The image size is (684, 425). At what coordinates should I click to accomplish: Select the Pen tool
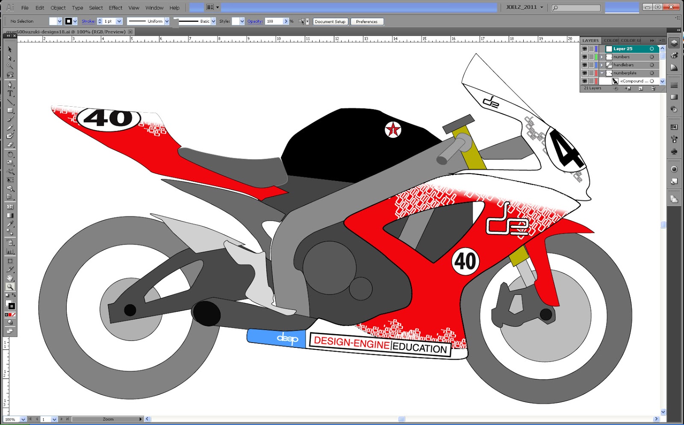(10, 85)
